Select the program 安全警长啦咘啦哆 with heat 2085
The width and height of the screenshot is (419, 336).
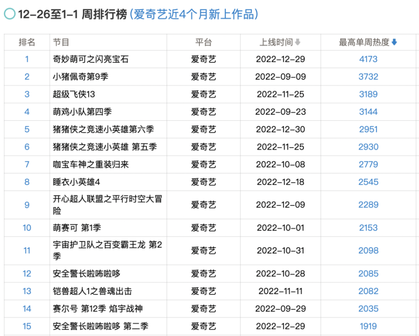tap(86, 274)
